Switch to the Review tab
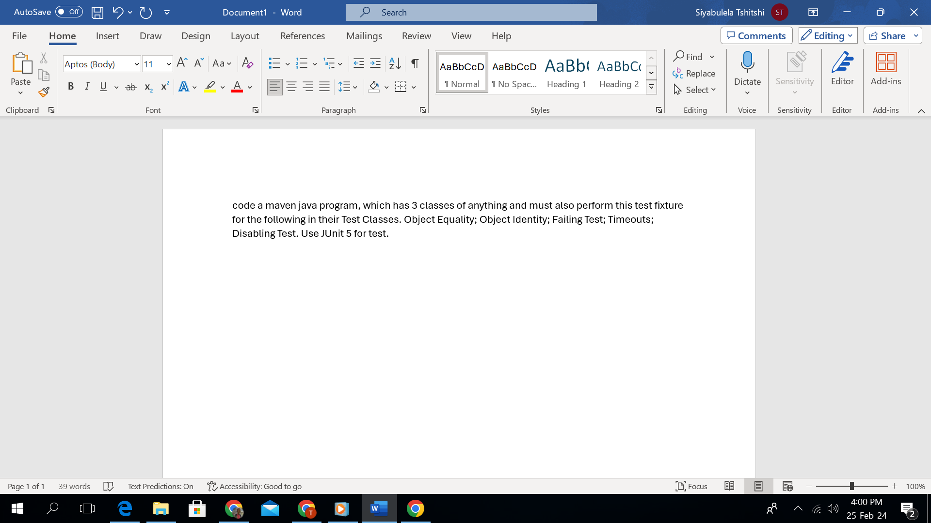The height and width of the screenshot is (523, 931). (x=416, y=36)
